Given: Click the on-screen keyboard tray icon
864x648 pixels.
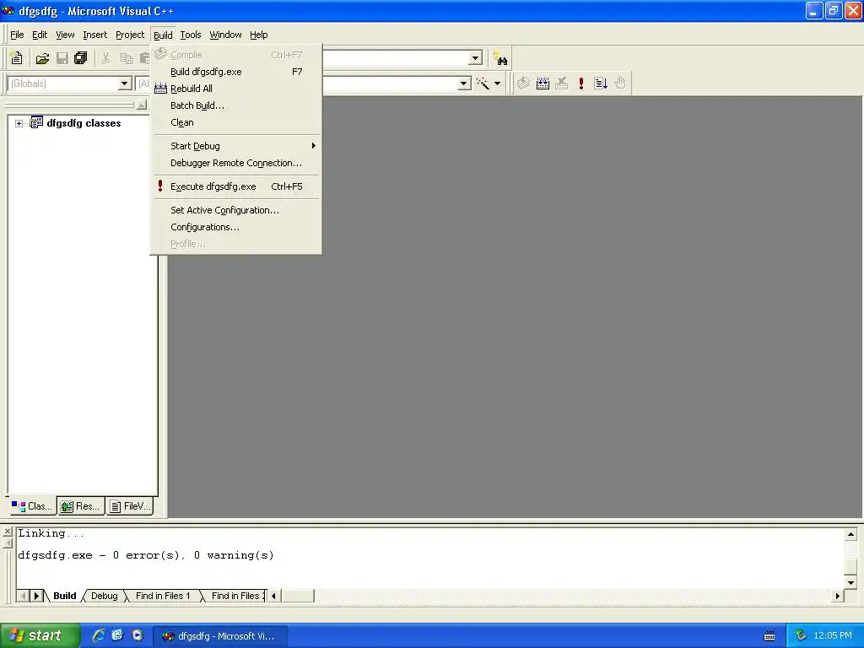Looking at the screenshot, I should coord(769,636).
